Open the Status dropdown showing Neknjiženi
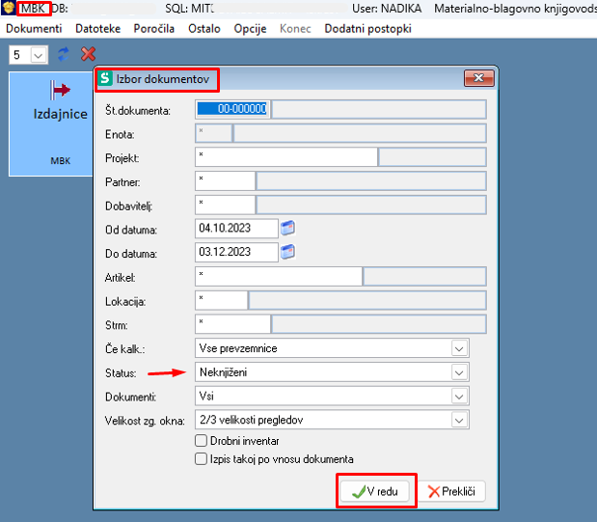 [459, 372]
